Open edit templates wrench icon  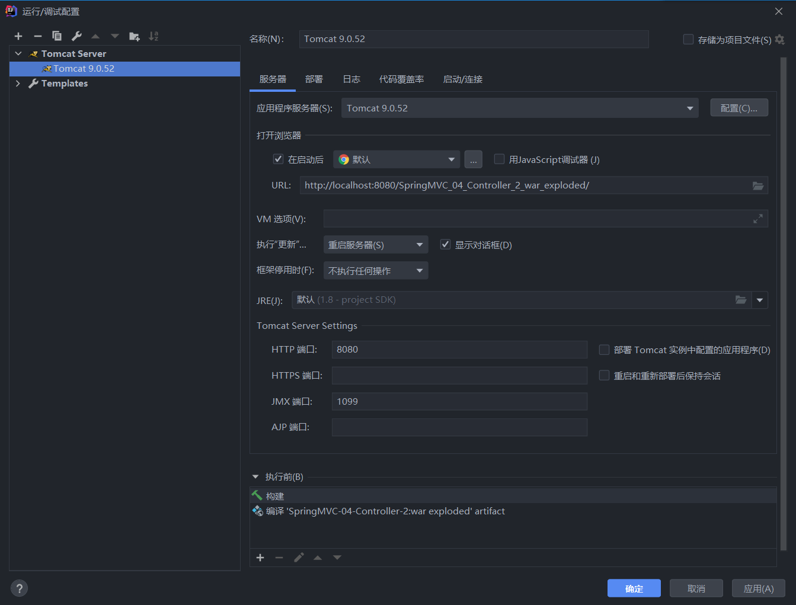[76, 36]
